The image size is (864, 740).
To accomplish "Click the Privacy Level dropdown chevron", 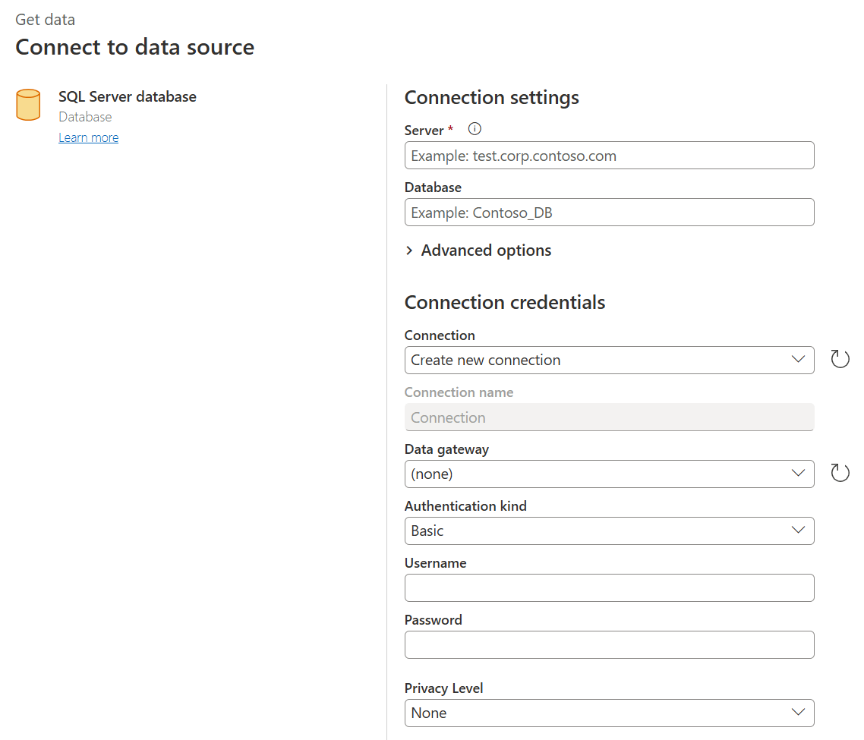I will pyautogui.click(x=798, y=713).
